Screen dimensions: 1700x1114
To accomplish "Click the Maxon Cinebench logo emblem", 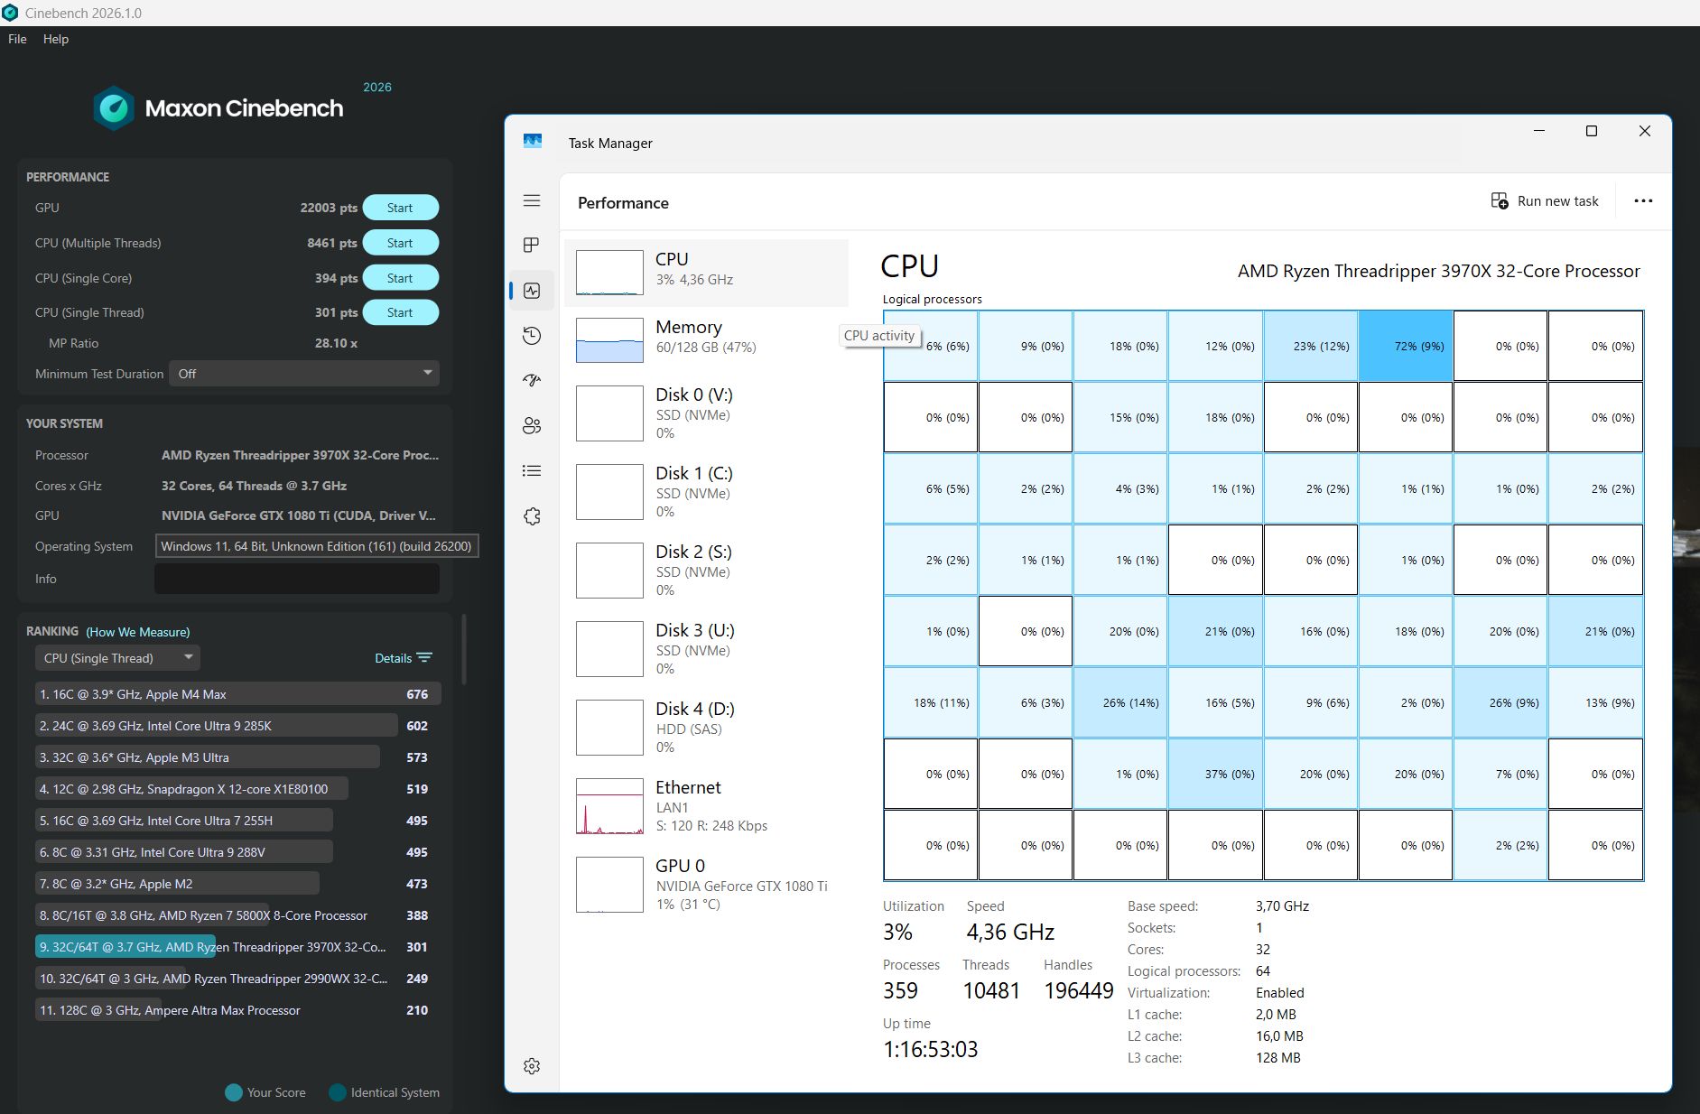I will point(114,108).
